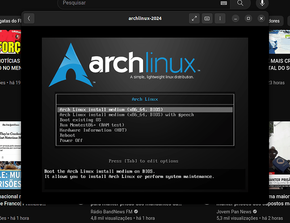
Task: Click the 'dores' filter chip on right
Action: [x=276, y=21]
